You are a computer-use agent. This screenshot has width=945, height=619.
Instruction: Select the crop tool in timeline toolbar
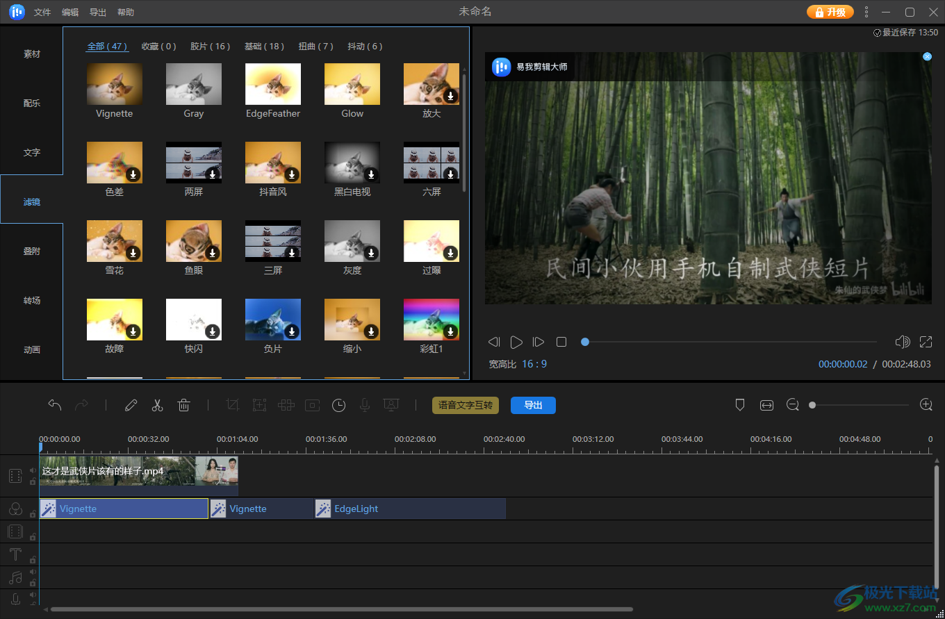tap(233, 405)
